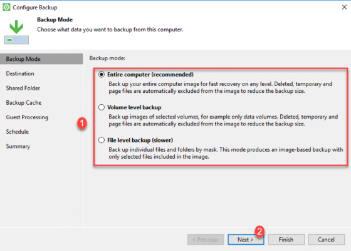Open the Backup Cache step

click(x=24, y=103)
